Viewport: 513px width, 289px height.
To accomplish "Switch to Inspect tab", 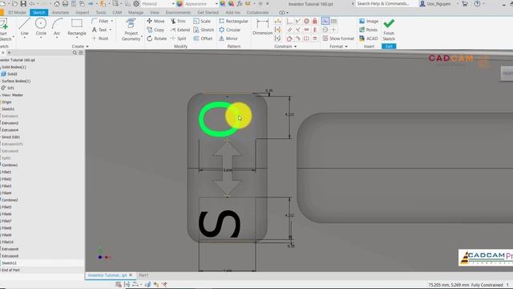I will point(83,13).
